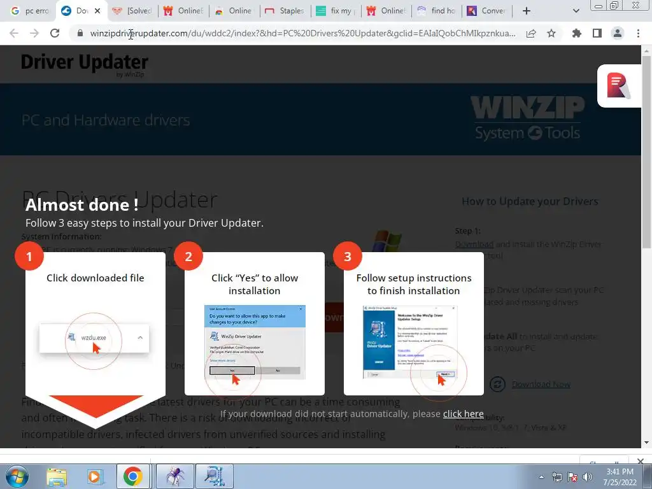Screen dimensions: 652x489
Task: Open the volume speaker icon
Action: click(x=588, y=478)
